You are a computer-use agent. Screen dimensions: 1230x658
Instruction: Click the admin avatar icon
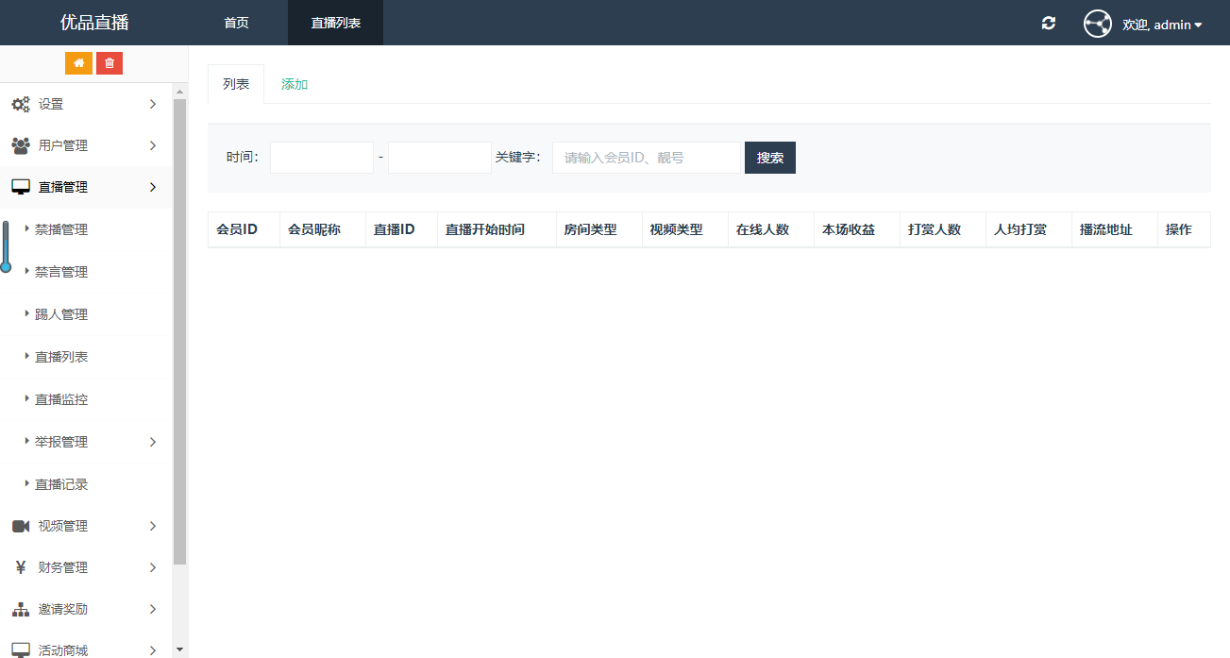tap(1097, 24)
